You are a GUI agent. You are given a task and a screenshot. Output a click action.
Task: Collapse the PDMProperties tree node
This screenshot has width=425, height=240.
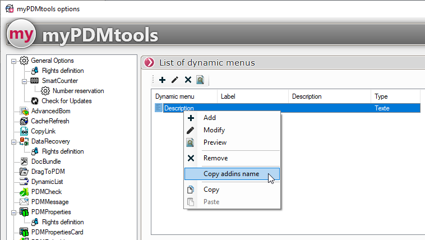click(13, 212)
